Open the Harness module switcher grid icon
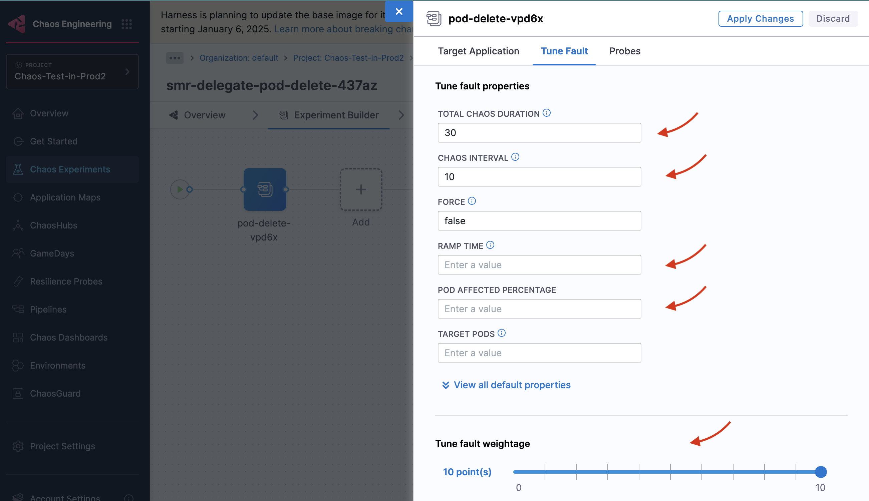Screen dimensions: 869x501 [x=127, y=24]
